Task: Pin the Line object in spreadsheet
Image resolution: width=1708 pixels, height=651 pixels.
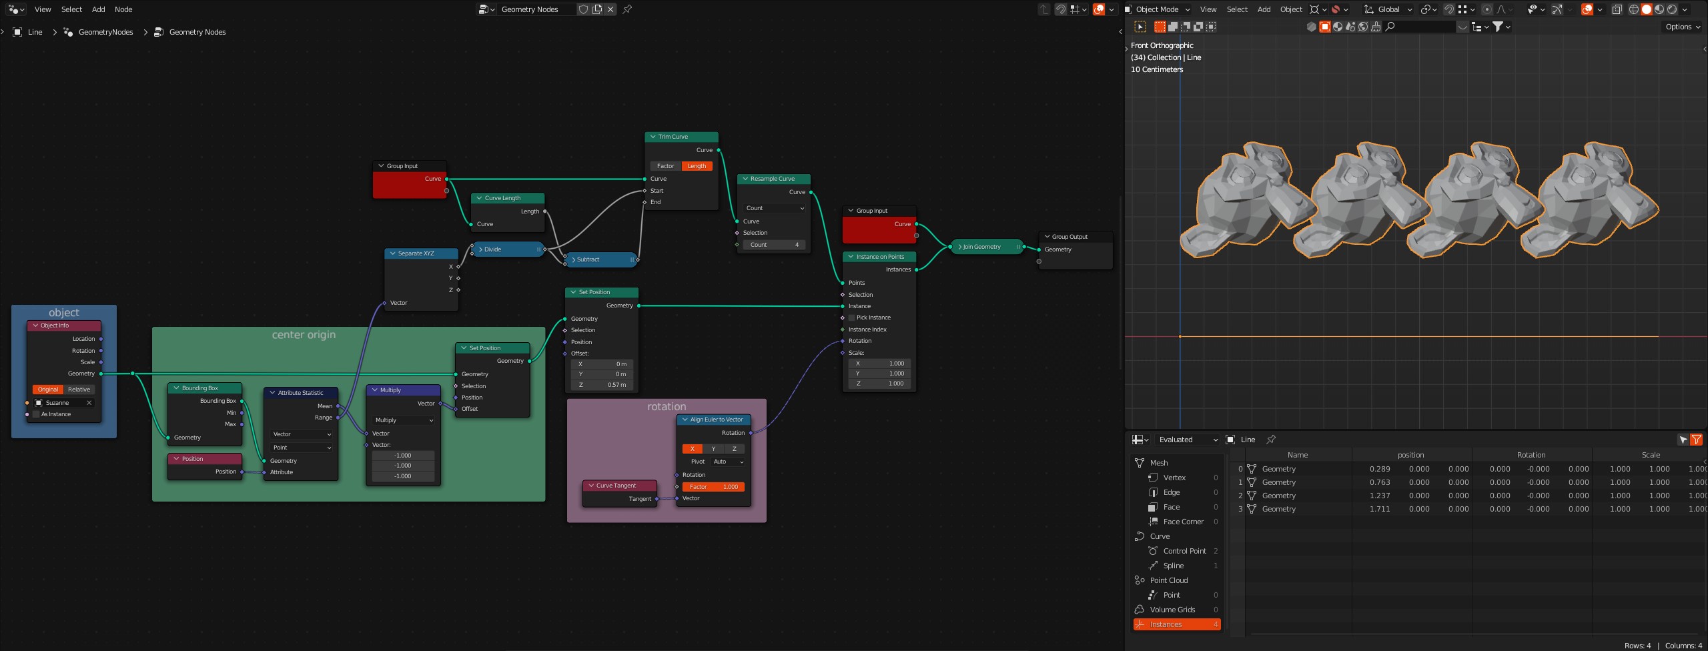Action: 1271,440
